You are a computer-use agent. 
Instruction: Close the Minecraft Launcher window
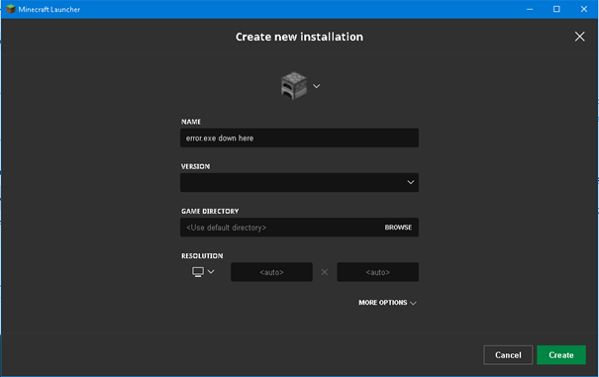(x=584, y=9)
